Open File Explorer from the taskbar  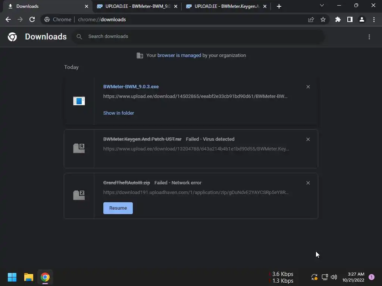[28, 277]
